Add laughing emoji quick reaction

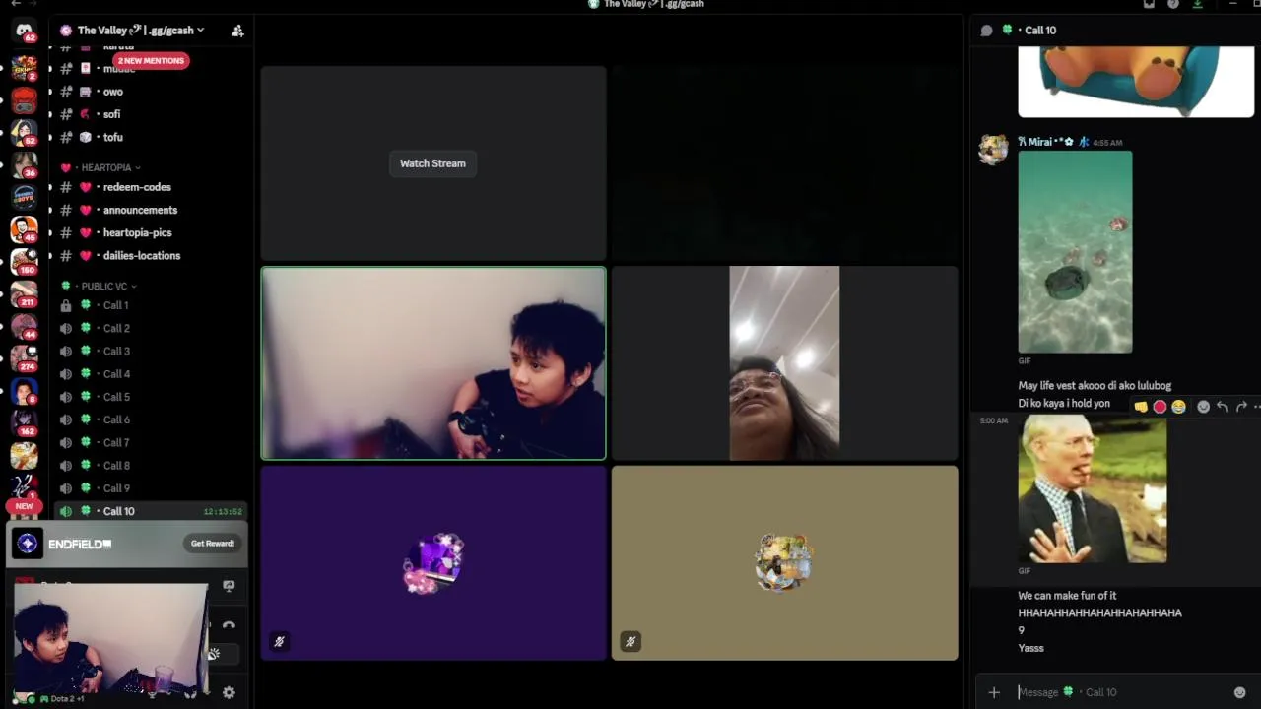point(1178,407)
